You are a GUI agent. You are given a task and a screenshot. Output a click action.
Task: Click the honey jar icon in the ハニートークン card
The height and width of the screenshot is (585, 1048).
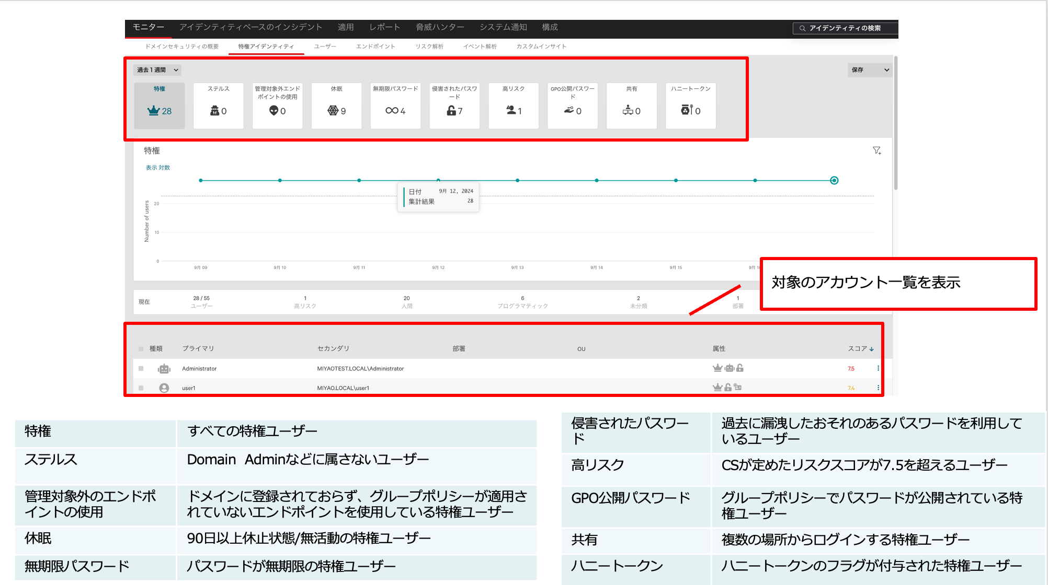click(687, 110)
